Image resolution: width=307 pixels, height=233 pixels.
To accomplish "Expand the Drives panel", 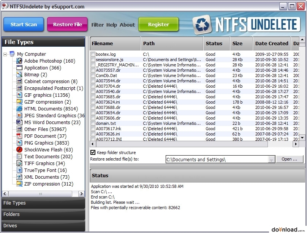I will 43,225.
